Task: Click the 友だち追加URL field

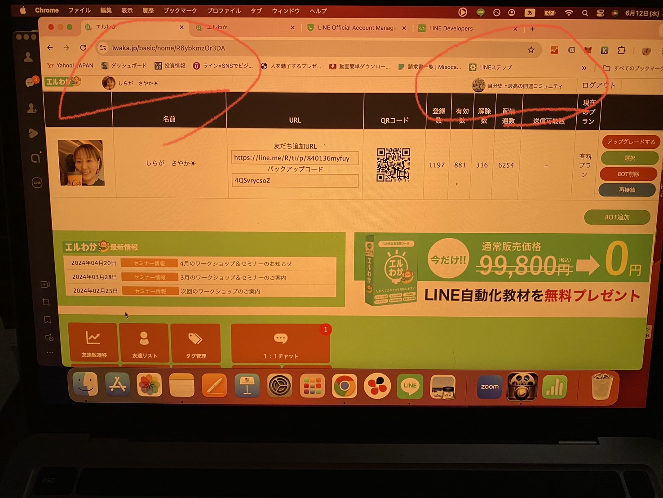Action: (295, 158)
